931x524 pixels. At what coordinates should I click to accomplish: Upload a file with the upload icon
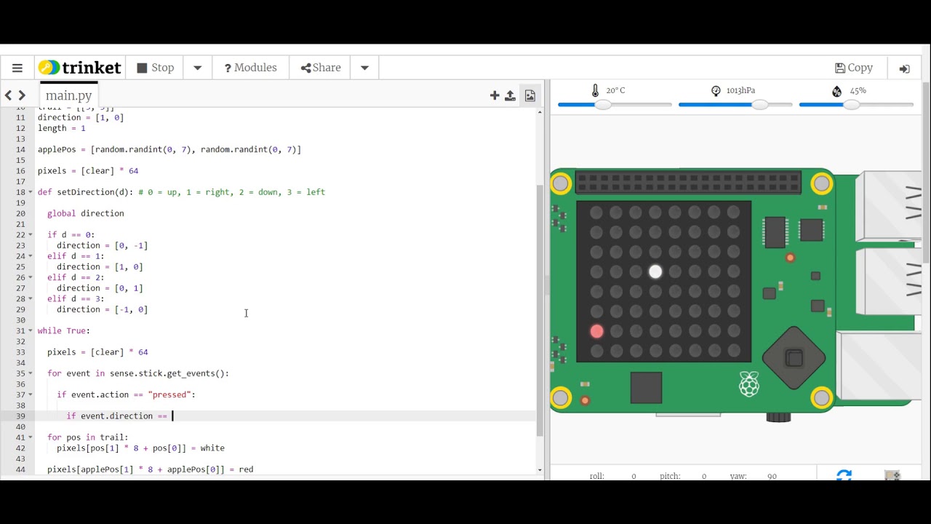[510, 95]
